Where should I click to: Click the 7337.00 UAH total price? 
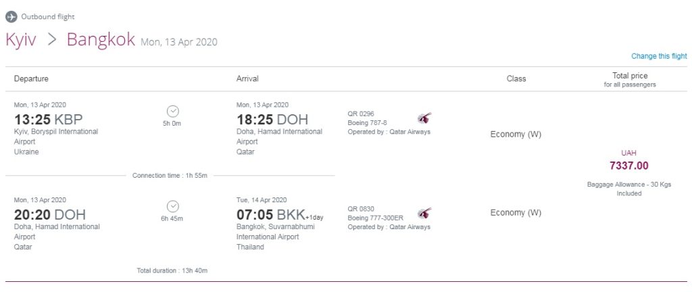628,166
